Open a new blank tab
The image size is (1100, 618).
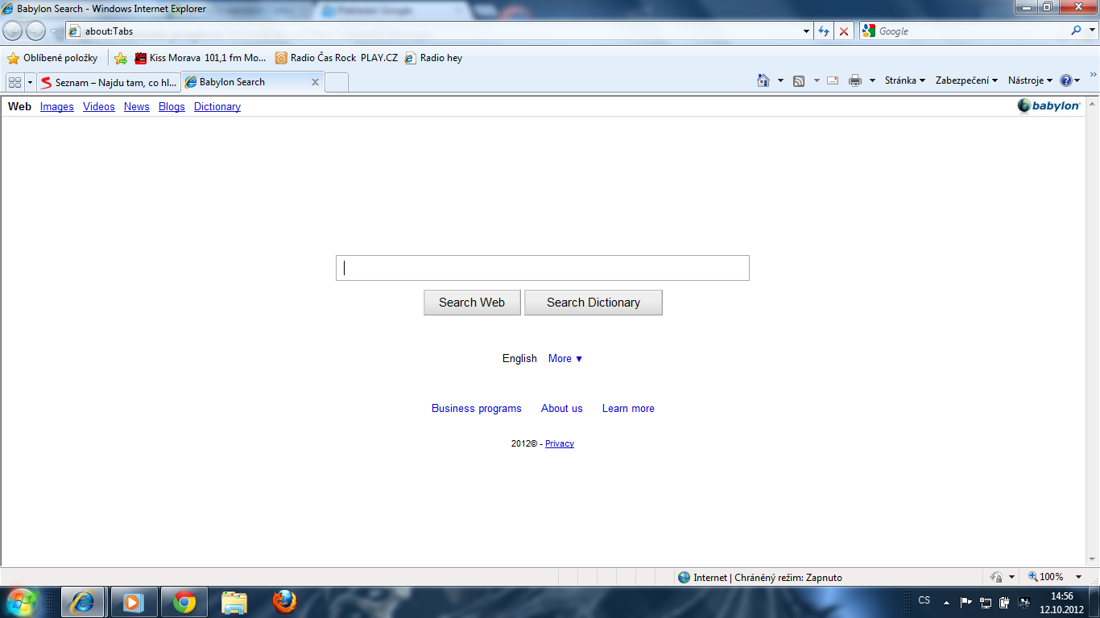337,82
